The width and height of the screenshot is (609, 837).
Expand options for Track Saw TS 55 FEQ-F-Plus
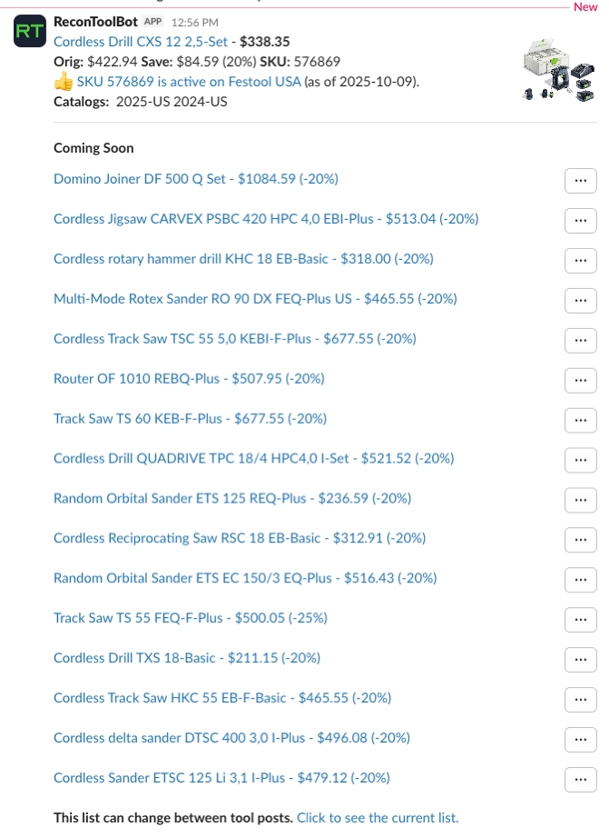(x=580, y=620)
